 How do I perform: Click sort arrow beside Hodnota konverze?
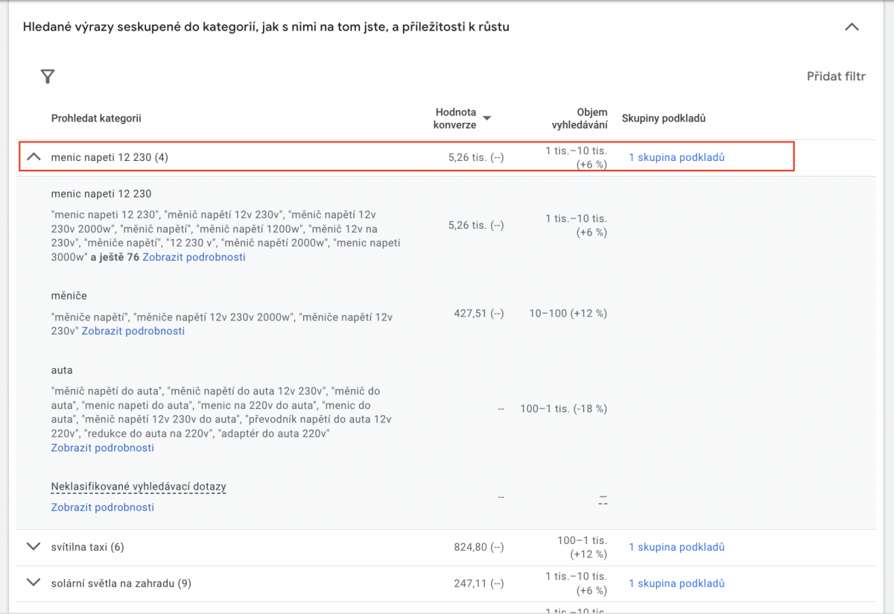point(487,118)
